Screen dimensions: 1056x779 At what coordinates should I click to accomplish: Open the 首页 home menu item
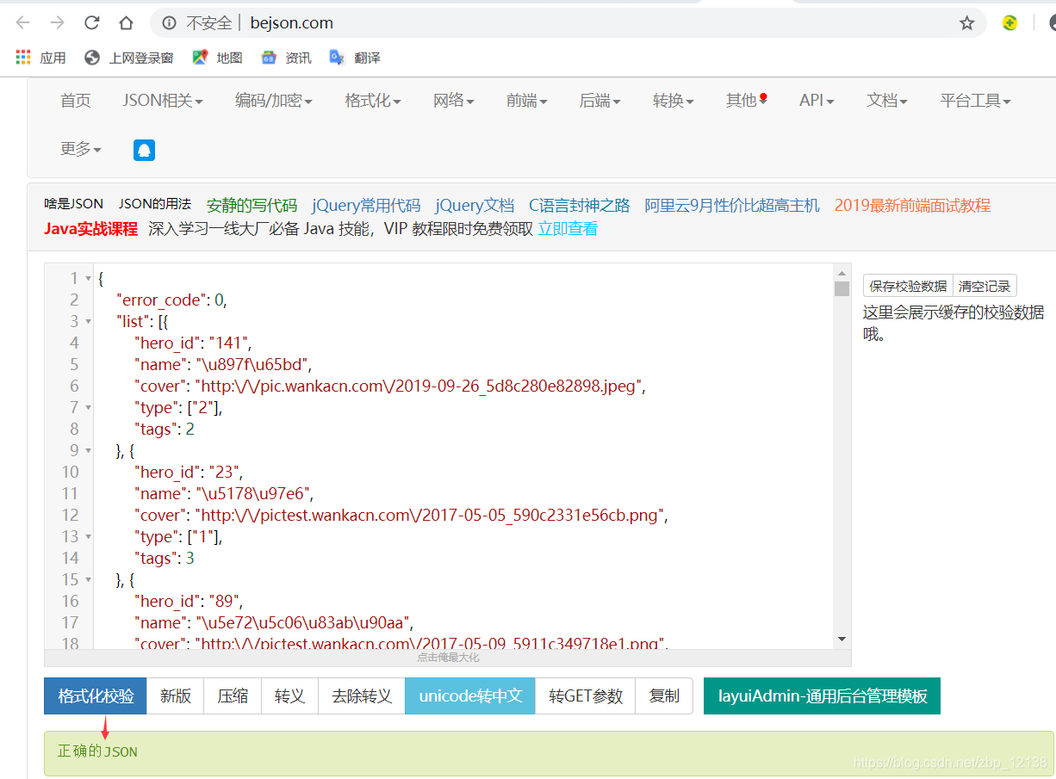pyautogui.click(x=76, y=101)
